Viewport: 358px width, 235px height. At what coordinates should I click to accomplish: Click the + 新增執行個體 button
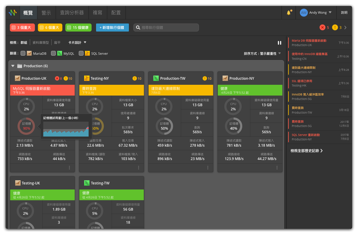tap(112, 28)
